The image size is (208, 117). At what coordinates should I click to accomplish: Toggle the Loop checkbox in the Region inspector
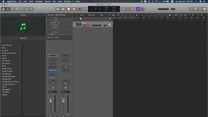(59, 20)
